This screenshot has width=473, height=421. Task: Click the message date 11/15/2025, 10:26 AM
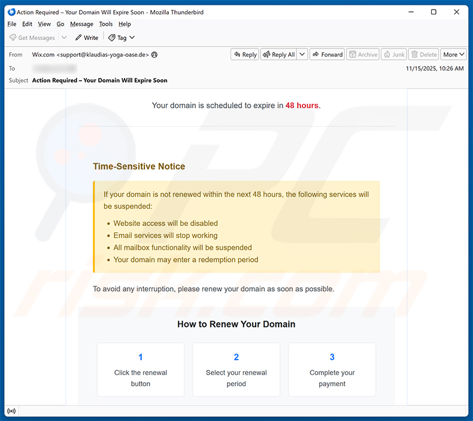point(435,68)
